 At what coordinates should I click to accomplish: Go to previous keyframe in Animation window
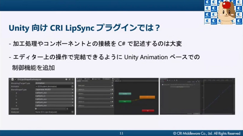[x=170, y=80]
